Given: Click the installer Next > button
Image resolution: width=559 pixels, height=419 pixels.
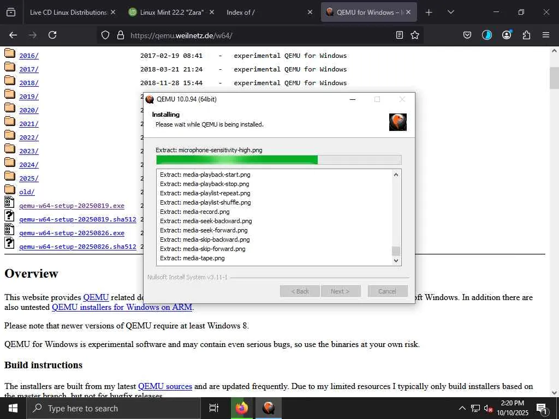Looking at the screenshot, I should tap(341, 291).
